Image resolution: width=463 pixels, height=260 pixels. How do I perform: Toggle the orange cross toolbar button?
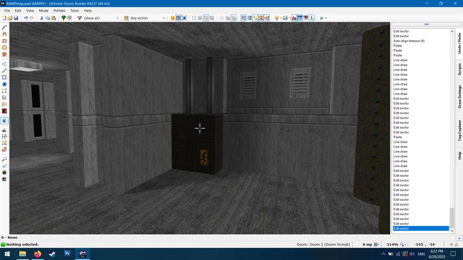pos(261,18)
